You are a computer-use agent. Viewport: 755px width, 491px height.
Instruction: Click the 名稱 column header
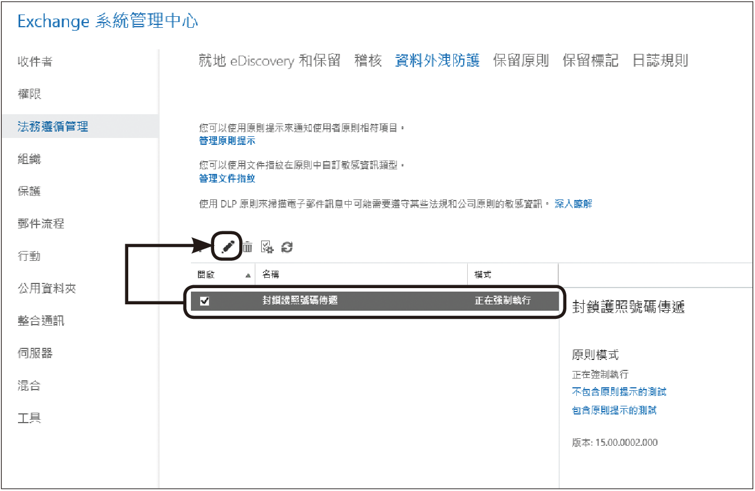[270, 274]
